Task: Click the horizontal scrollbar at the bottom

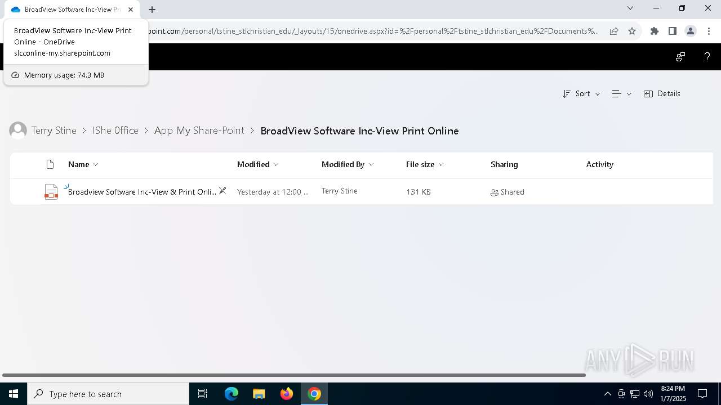Action: tap(294, 375)
